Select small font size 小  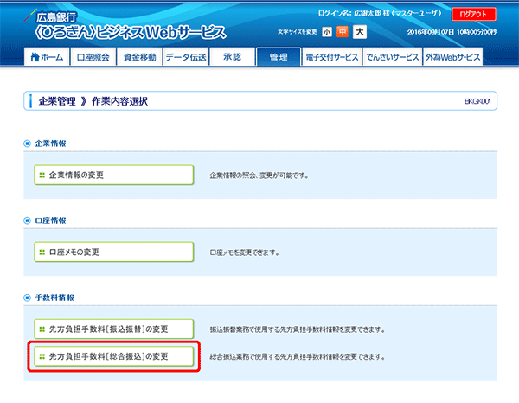pos(327,32)
